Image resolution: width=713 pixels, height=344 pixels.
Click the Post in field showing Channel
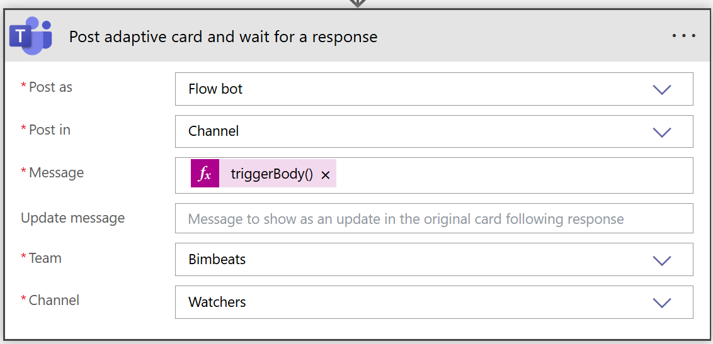click(x=434, y=131)
